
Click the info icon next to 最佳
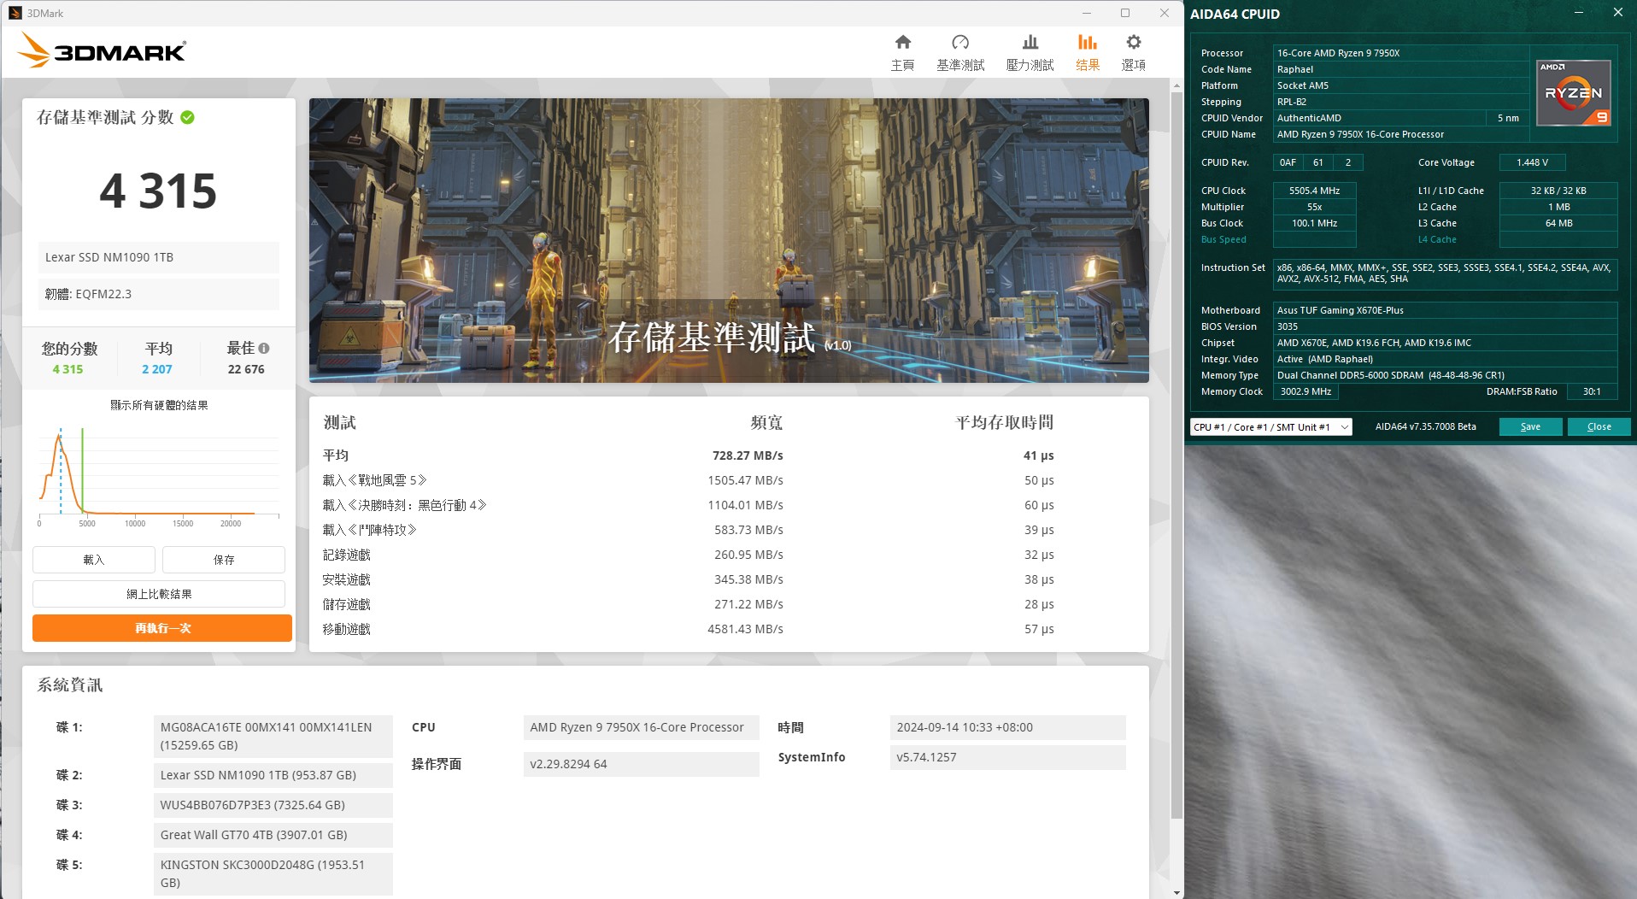(264, 349)
